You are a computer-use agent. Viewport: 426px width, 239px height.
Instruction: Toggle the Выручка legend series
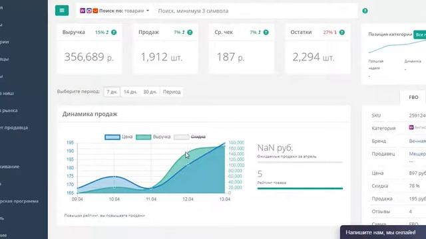pyautogui.click(x=153, y=137)
